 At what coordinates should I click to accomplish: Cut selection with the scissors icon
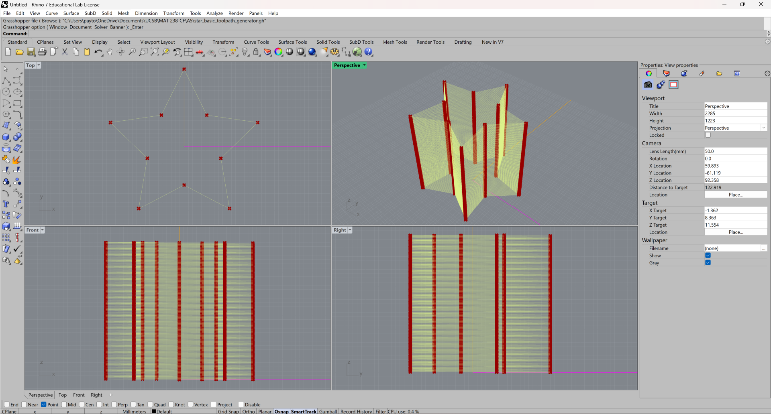coord(65,52)
